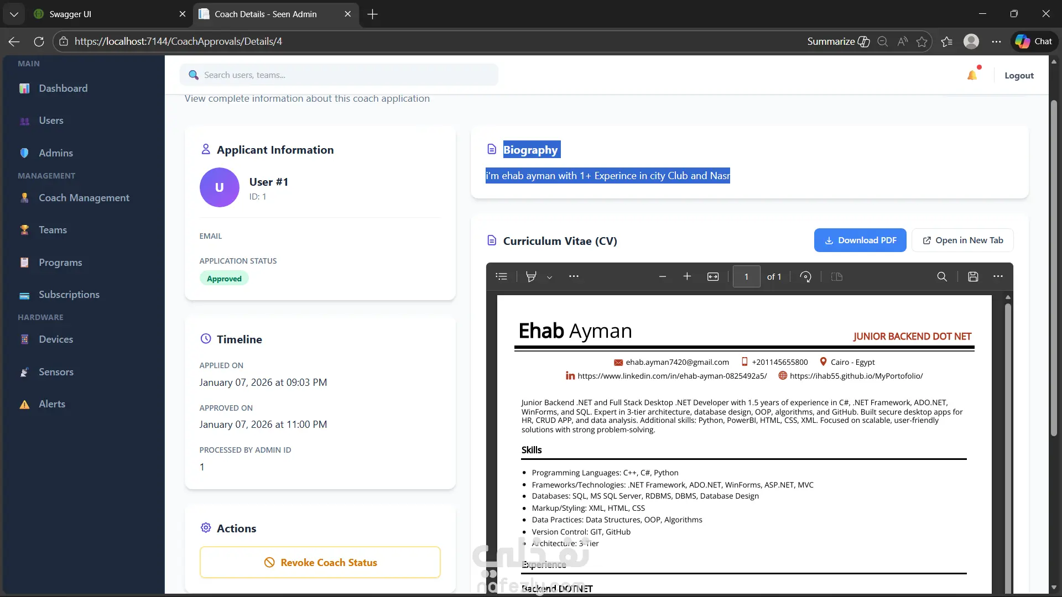1062x597 pixels.
Task: Zoom in the PDF viewer
Action: (687, 276)
